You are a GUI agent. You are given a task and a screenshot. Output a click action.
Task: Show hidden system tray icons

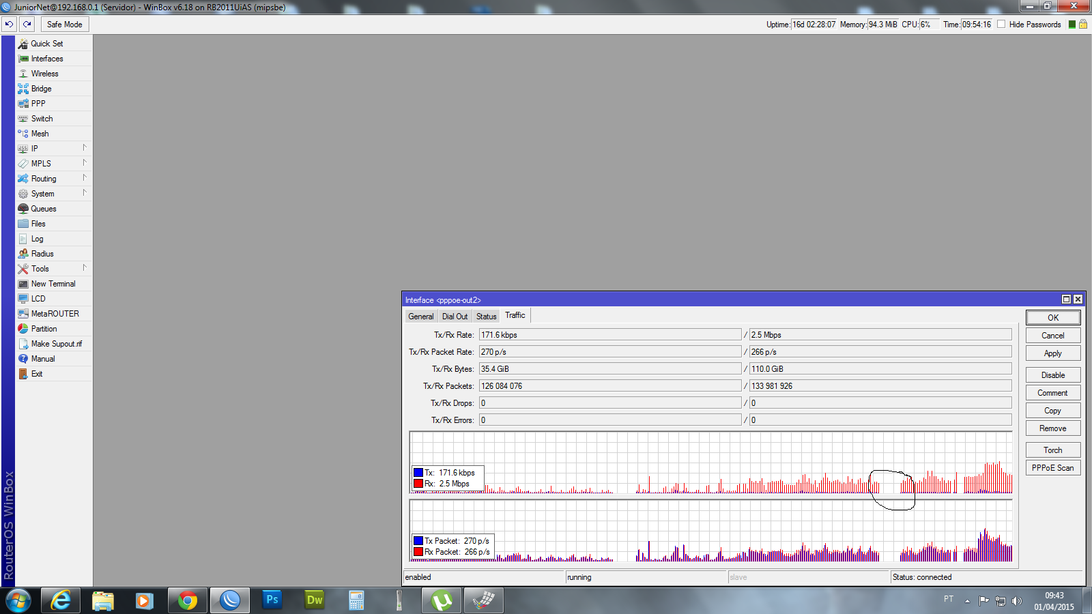point(967,601)
